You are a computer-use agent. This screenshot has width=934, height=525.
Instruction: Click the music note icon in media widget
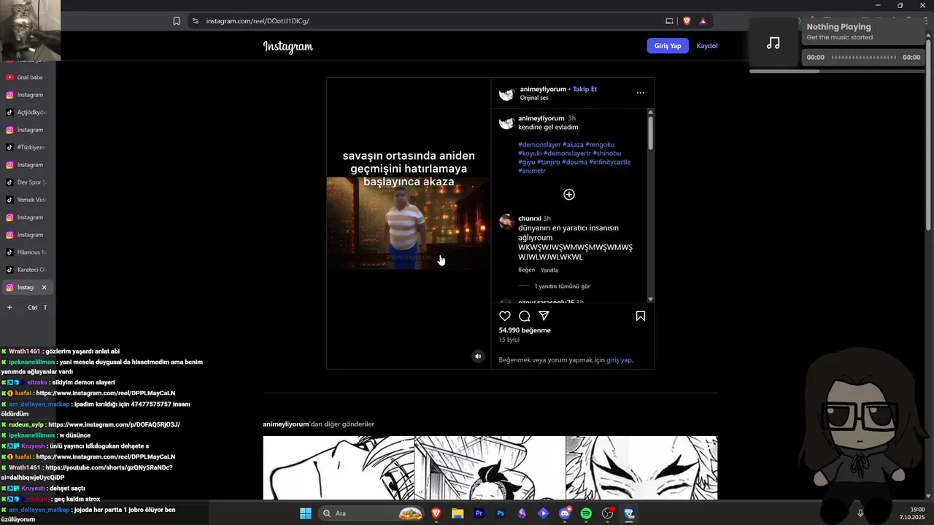point(773,43)
